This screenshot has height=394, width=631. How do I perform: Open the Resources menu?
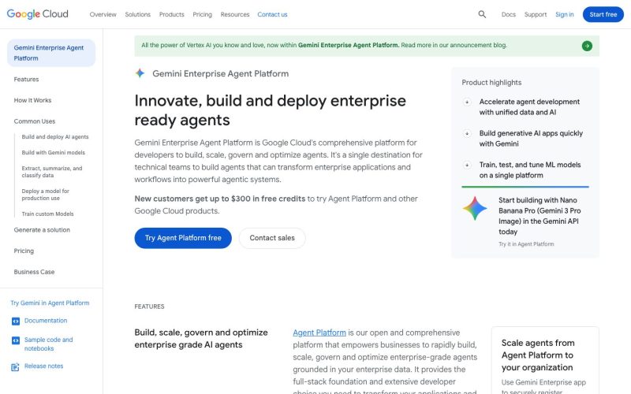[x=235, y=14]
